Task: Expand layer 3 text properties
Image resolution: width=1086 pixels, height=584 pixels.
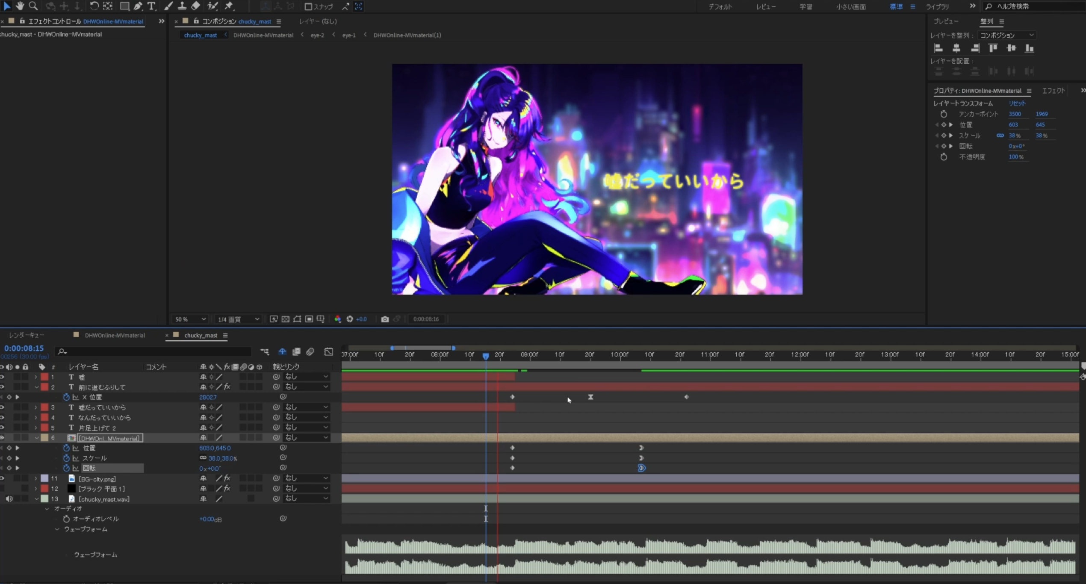Action: [36, 407]
